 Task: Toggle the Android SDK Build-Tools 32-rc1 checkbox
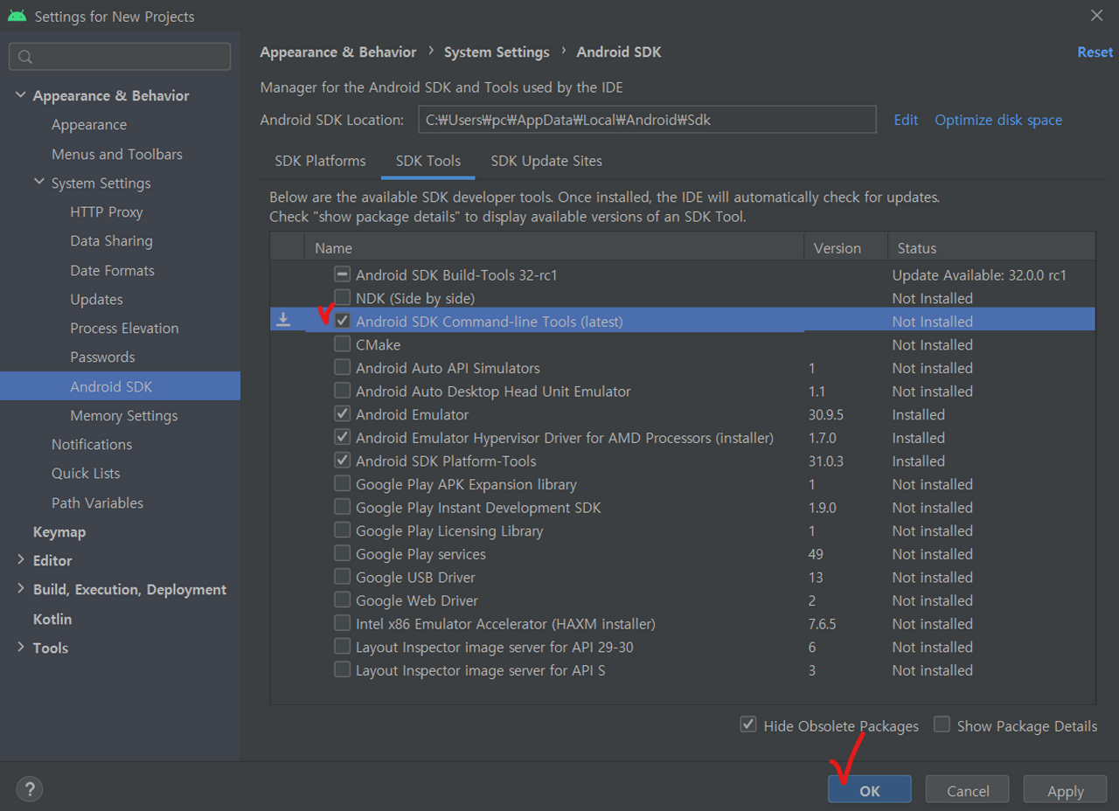click(x=343, y=274)
